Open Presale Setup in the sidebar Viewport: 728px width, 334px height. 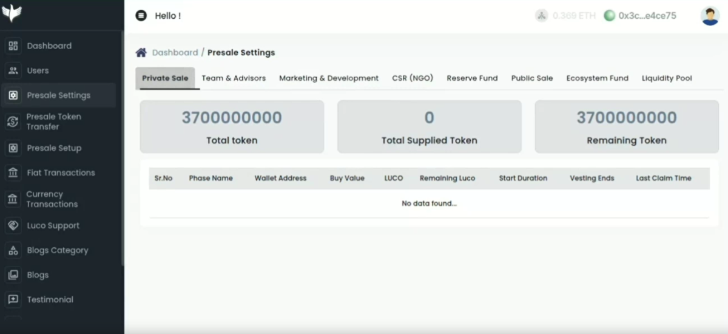tap(54, 148)
